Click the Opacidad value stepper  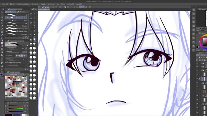tap(25, 52)
